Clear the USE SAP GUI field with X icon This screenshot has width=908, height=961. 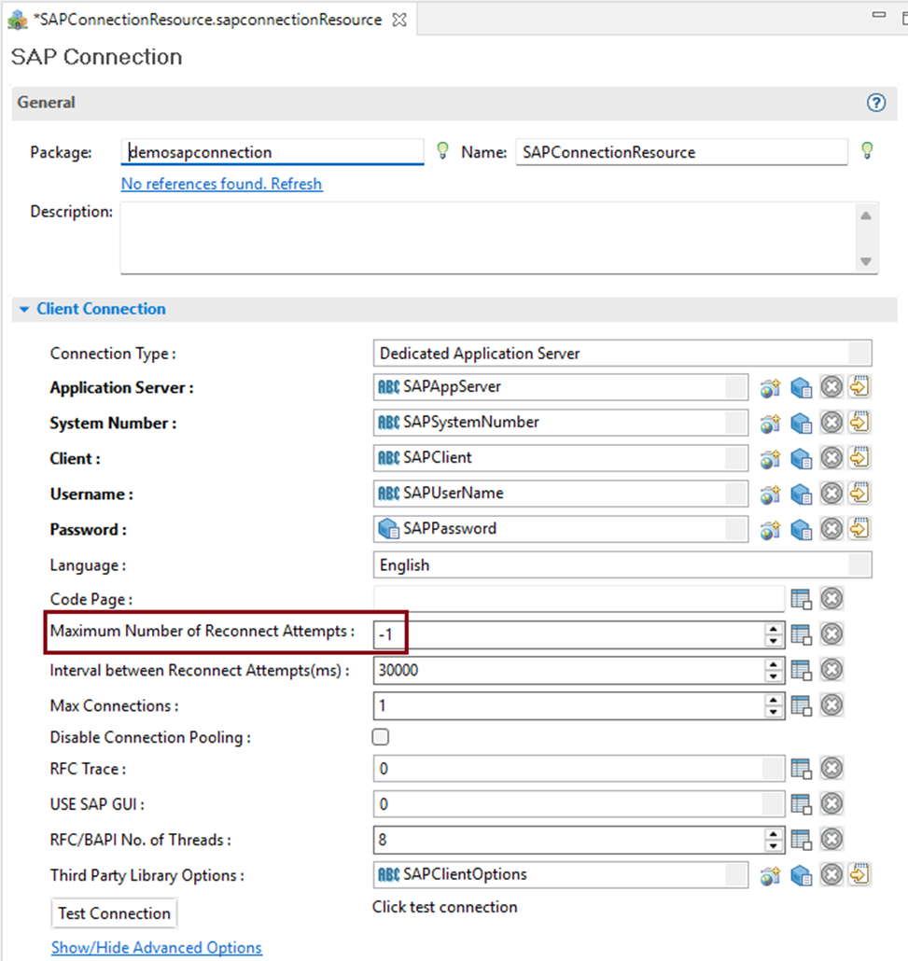832,803
